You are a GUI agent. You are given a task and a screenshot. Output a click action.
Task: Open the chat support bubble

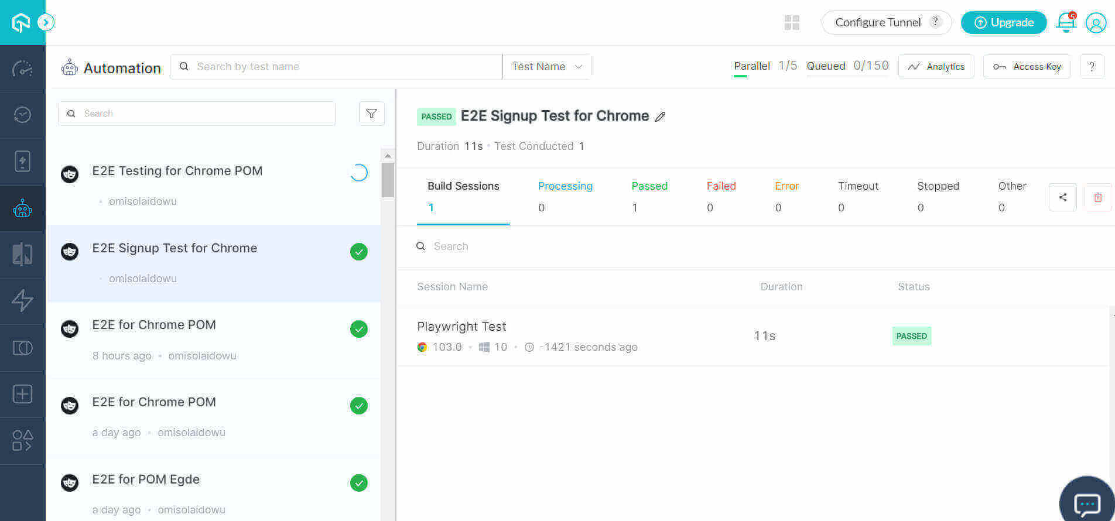tap(1087, 502)
